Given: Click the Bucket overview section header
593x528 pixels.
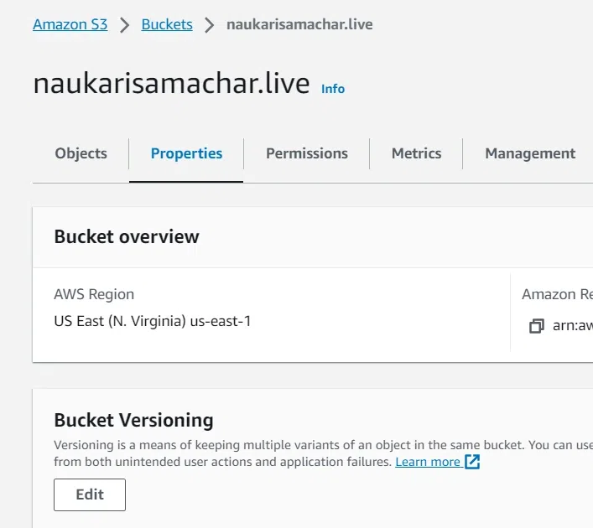Looking at the screenshot, I should click(x=127, y=237).
